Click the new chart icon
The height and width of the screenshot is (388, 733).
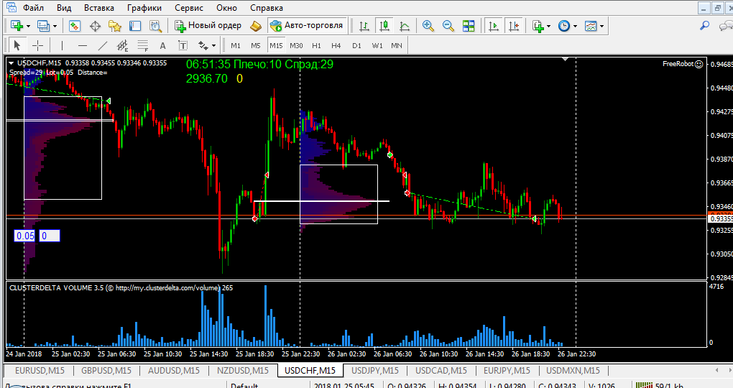(17, 26)
